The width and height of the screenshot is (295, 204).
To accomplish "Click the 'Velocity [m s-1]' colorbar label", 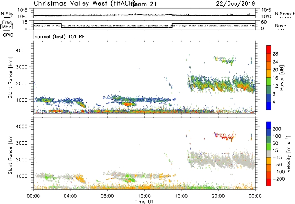I will [288, 154].
